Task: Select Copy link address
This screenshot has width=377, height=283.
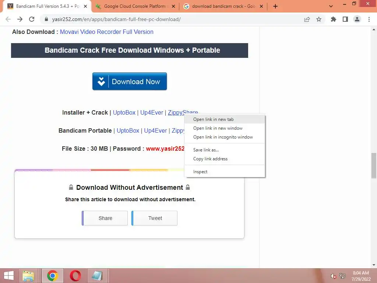Action: tap(225, 159)
